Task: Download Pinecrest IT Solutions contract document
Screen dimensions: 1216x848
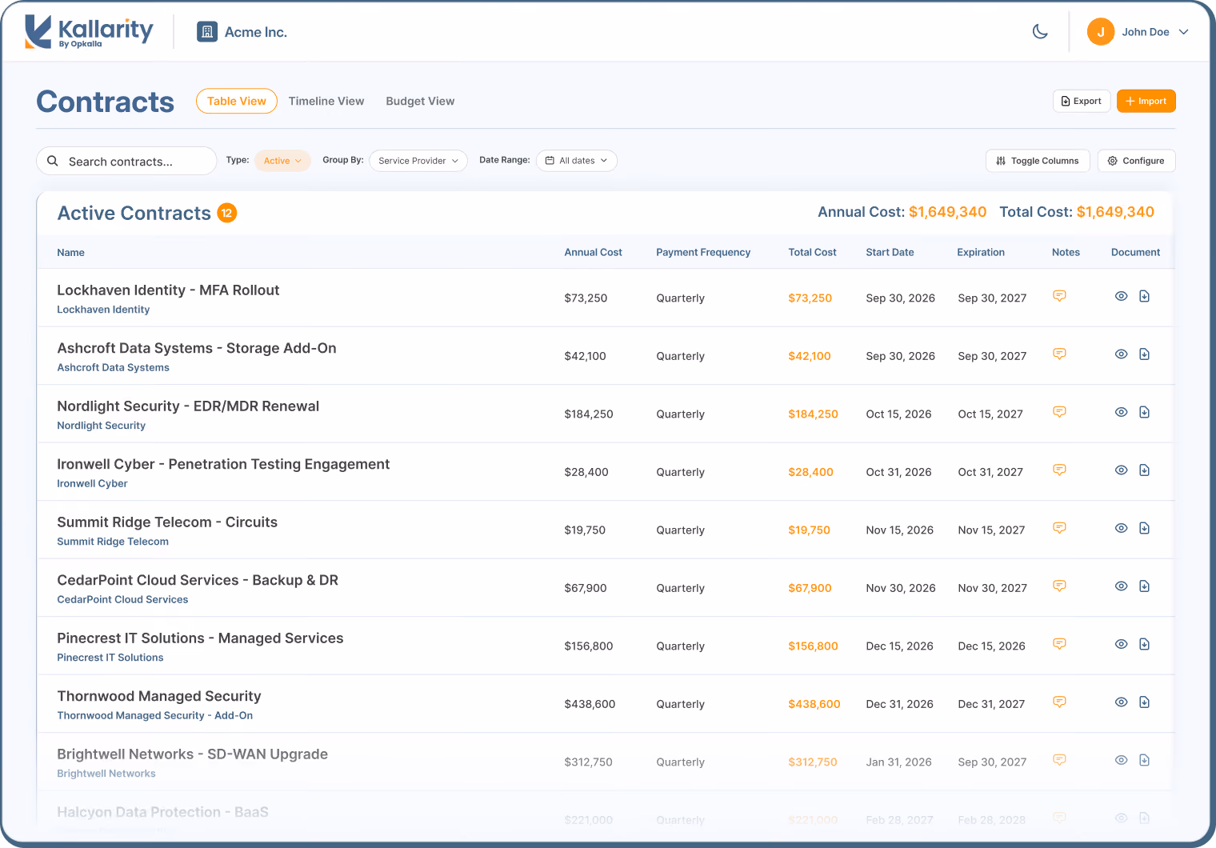Action: (x=1145, y=644)
